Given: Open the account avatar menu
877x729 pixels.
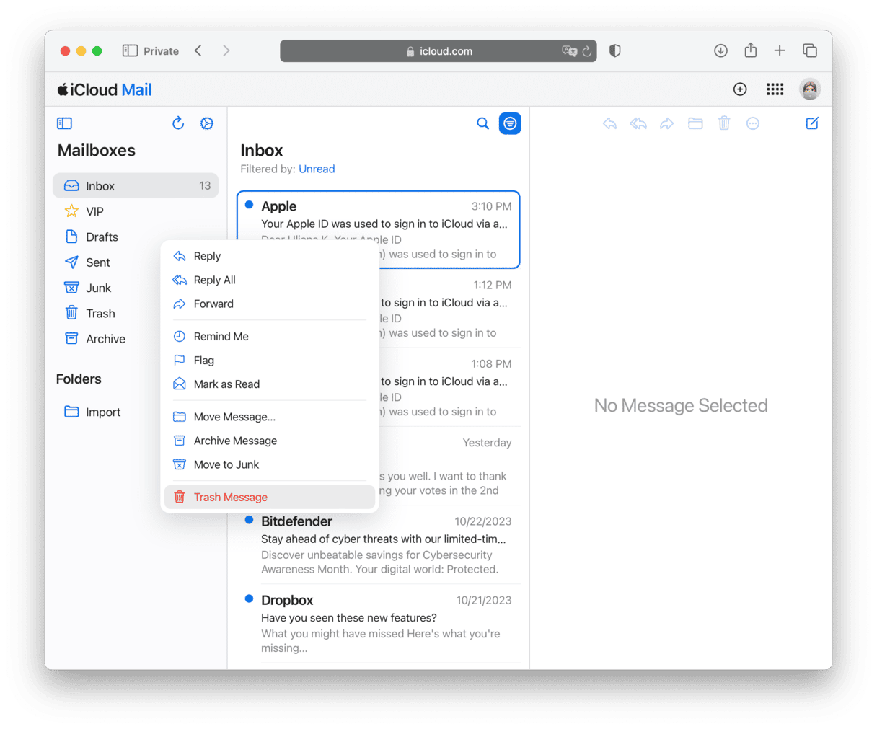Looking at the screenshot, I should pos(810,89).
